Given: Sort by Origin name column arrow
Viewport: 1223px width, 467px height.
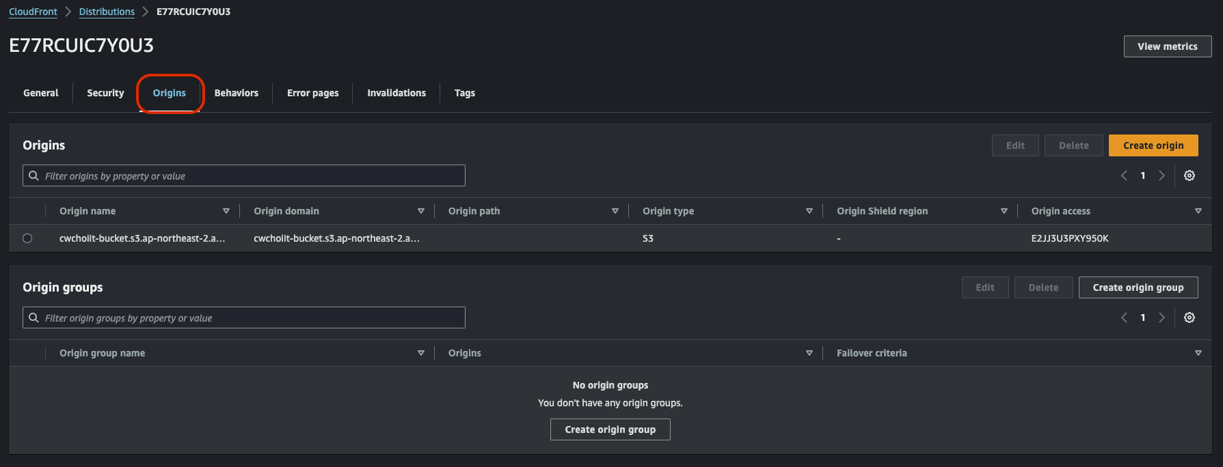Looking at the screenshot, I should [x=226, y=211].
